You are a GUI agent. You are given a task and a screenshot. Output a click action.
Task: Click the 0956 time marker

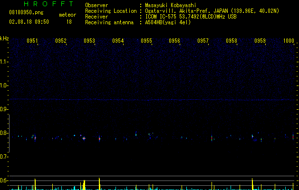[174, 41]
